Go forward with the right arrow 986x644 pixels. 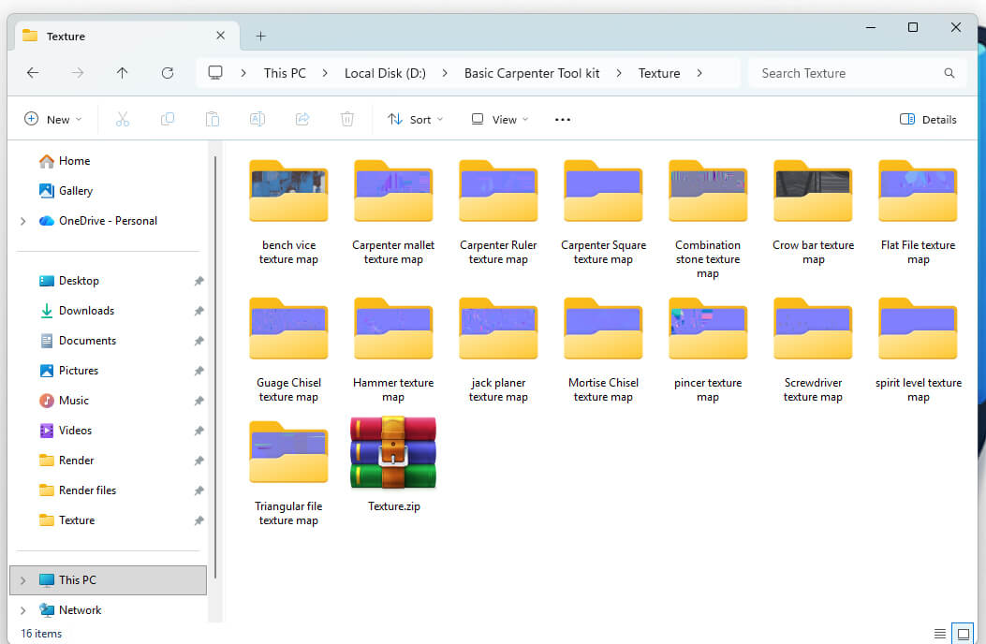pos(78,73)
